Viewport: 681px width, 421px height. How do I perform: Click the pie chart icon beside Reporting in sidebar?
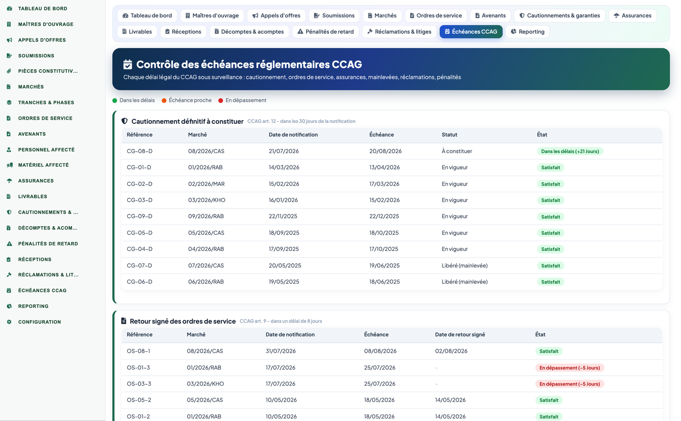pyautogui.click(x=9, y=306)
